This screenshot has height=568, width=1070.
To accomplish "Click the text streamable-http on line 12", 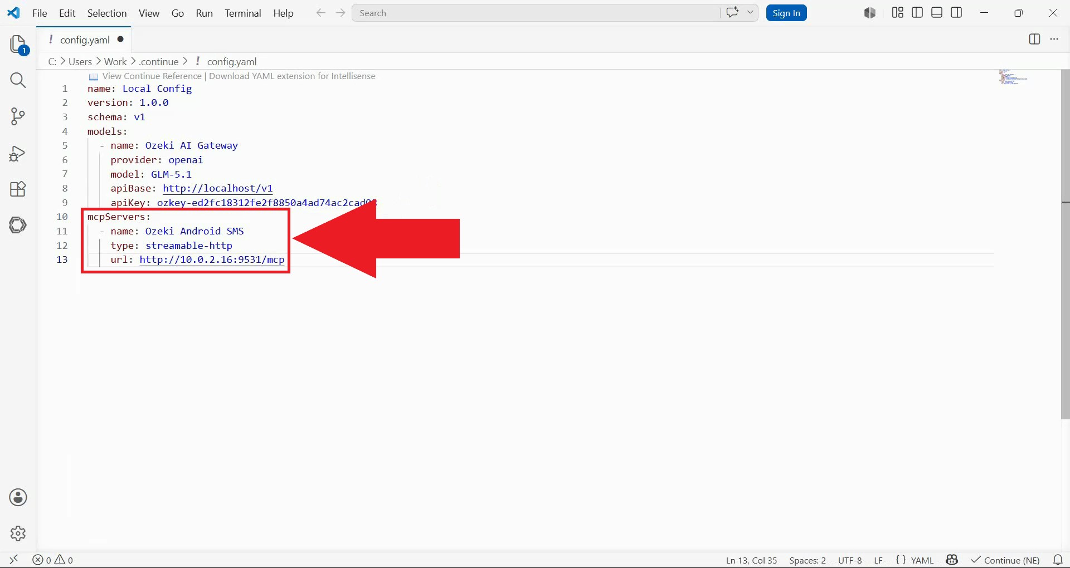I will pos(189,246).
